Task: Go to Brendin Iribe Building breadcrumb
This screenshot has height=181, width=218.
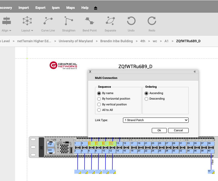Action: pos(116,41)
